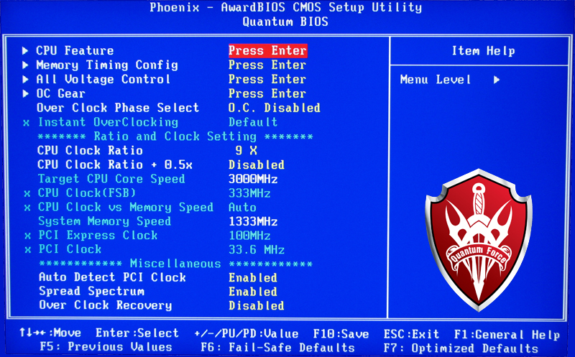575x357 pixels.
Task: Click the Miscellaneous section header
Action: click(175, 264)
